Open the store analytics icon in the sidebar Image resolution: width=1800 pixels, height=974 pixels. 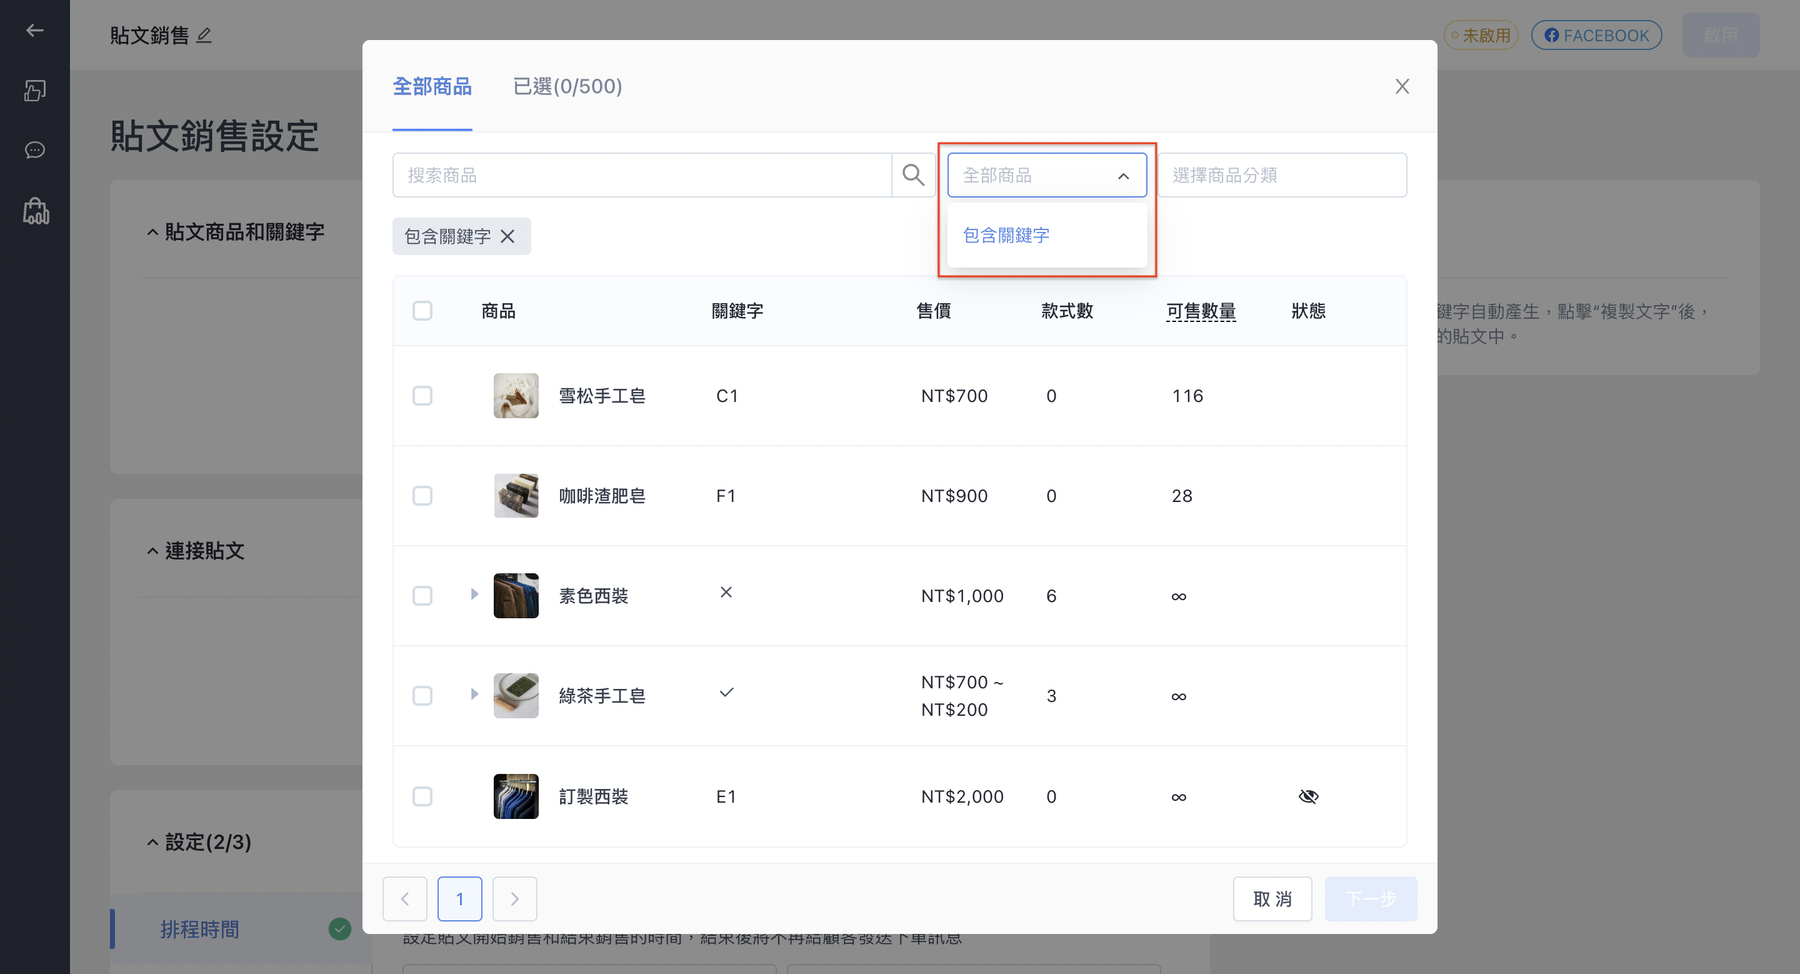pyautogui.click(x=36, y=210)
